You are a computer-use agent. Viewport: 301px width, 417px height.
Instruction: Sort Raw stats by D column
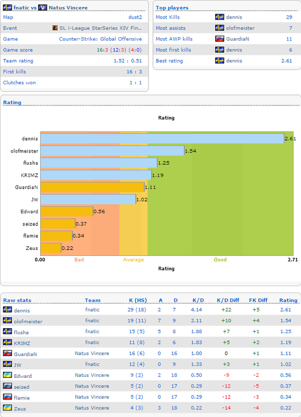click(x=176, y=300)
